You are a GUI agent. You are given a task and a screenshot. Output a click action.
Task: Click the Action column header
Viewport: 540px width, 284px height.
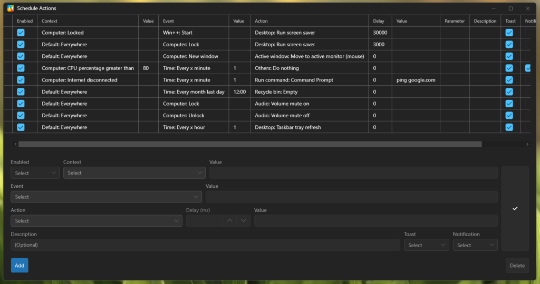[261, 21]
